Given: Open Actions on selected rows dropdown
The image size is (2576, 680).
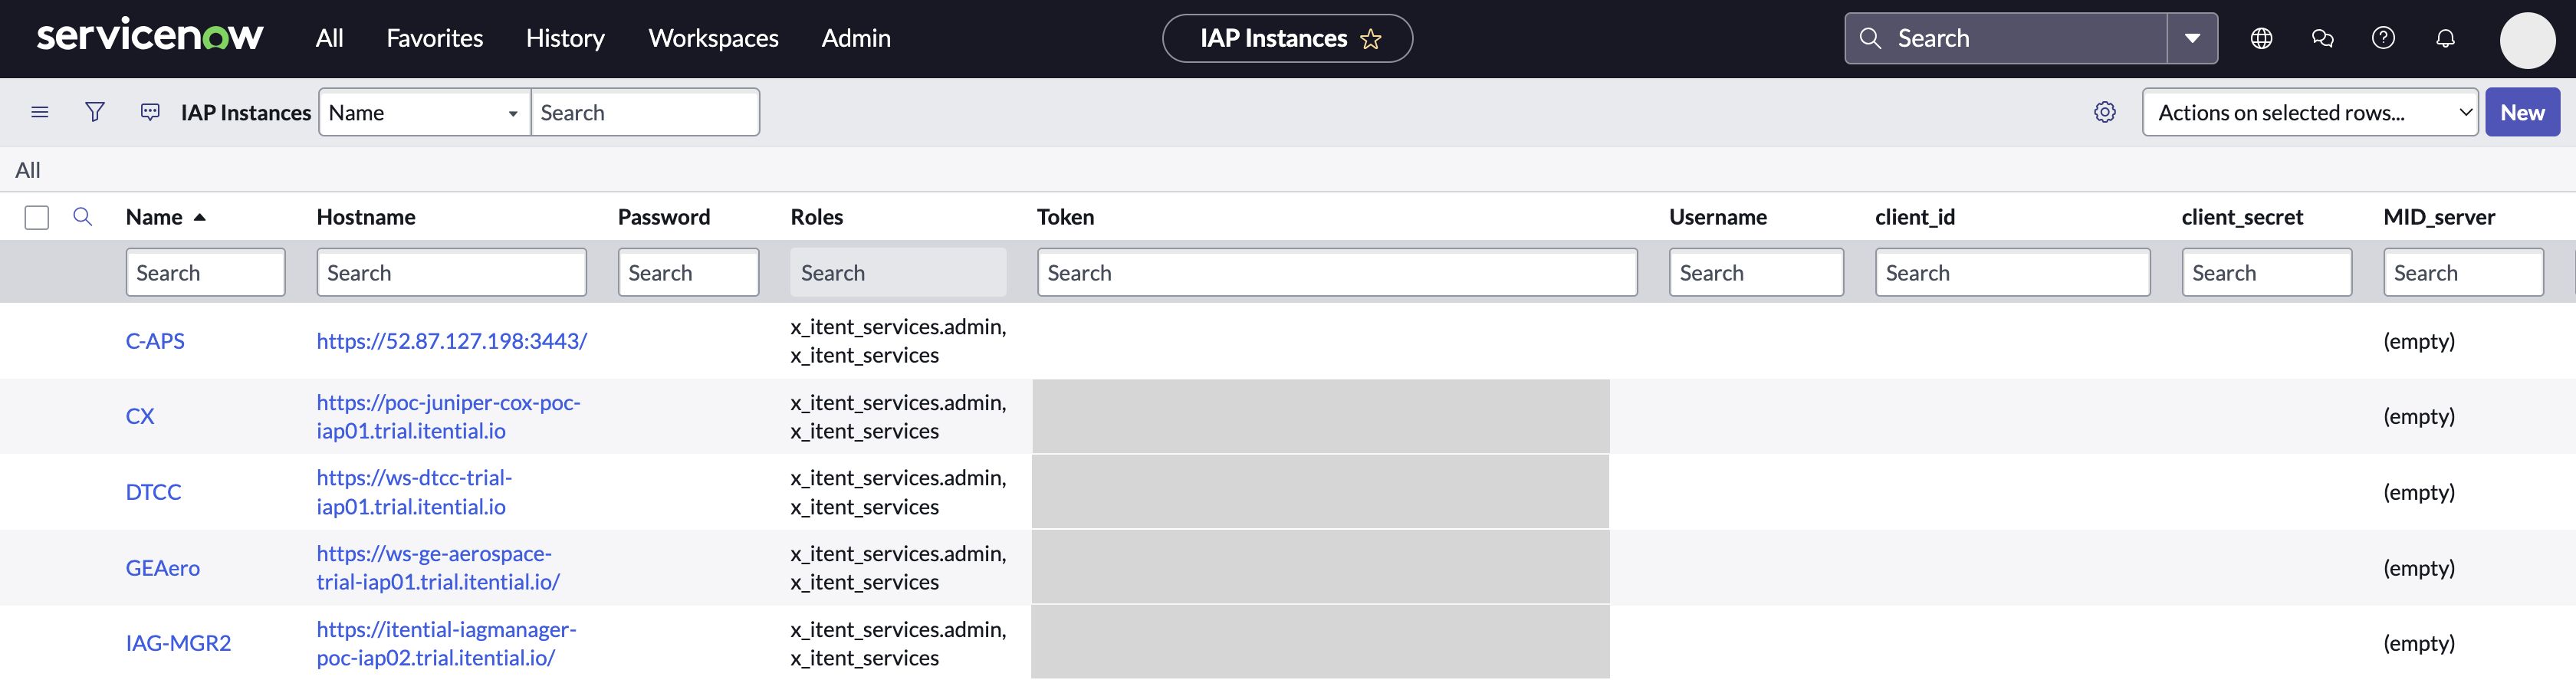Looking at the screenshot, I should tap(2309, 112).
